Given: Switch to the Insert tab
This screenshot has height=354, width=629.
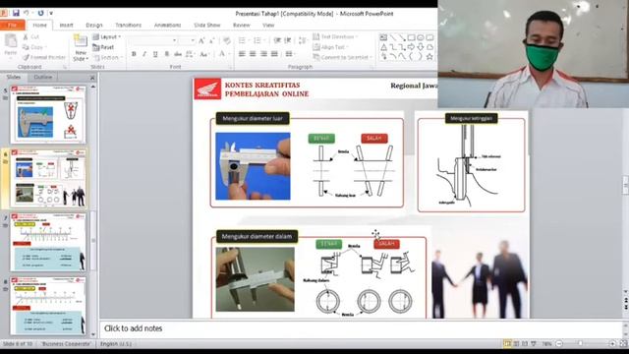Looking at the screenshot, I should coord(66,25).
